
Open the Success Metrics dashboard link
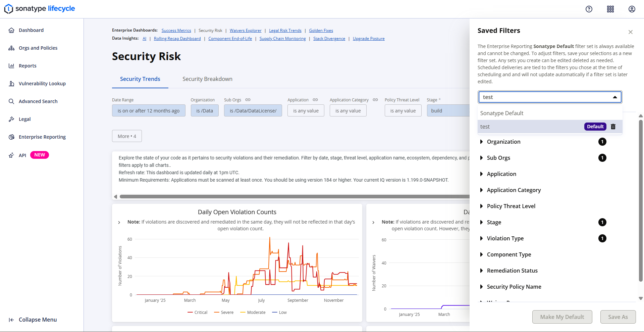tap(176, 31)
